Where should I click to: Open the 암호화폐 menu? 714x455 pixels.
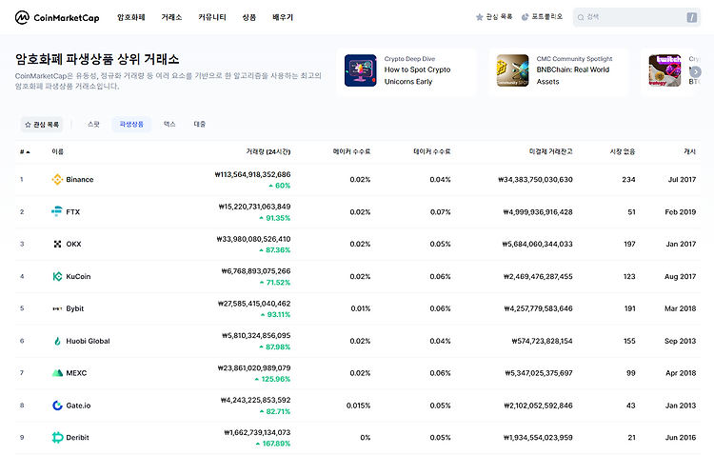tap(130, 17)
